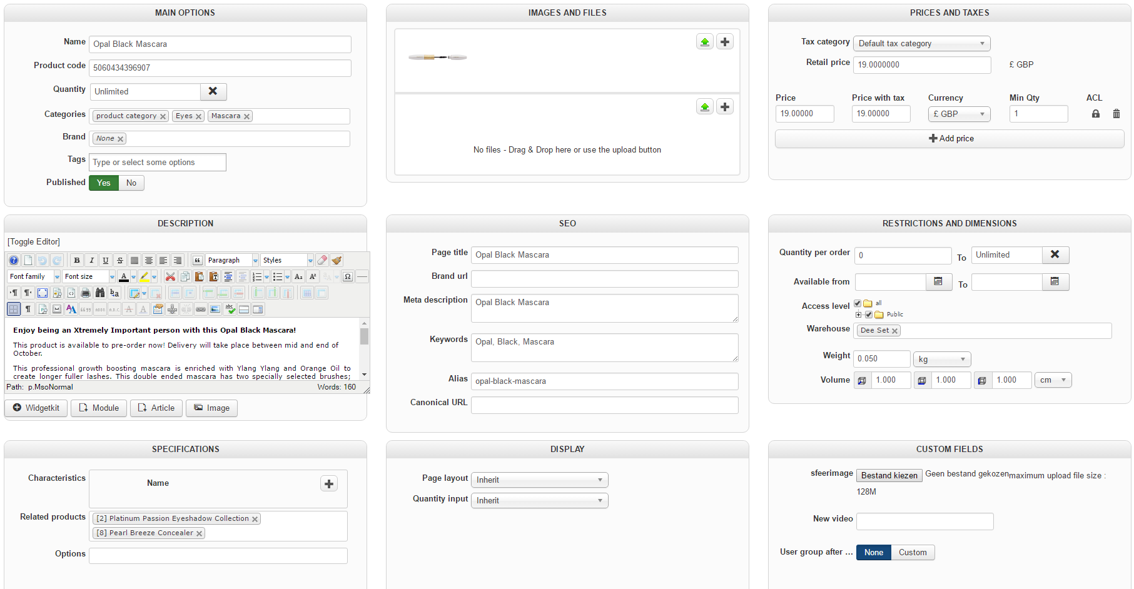Toggle the Public access level checkbox

(x=868, y=315)
